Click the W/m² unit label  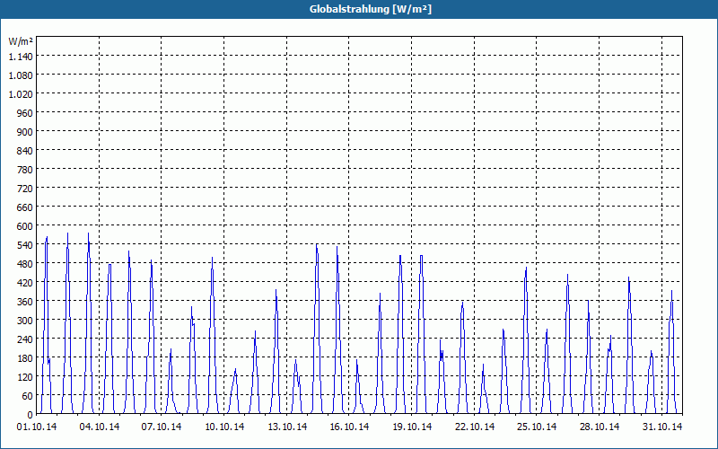(x=21, y=41)
